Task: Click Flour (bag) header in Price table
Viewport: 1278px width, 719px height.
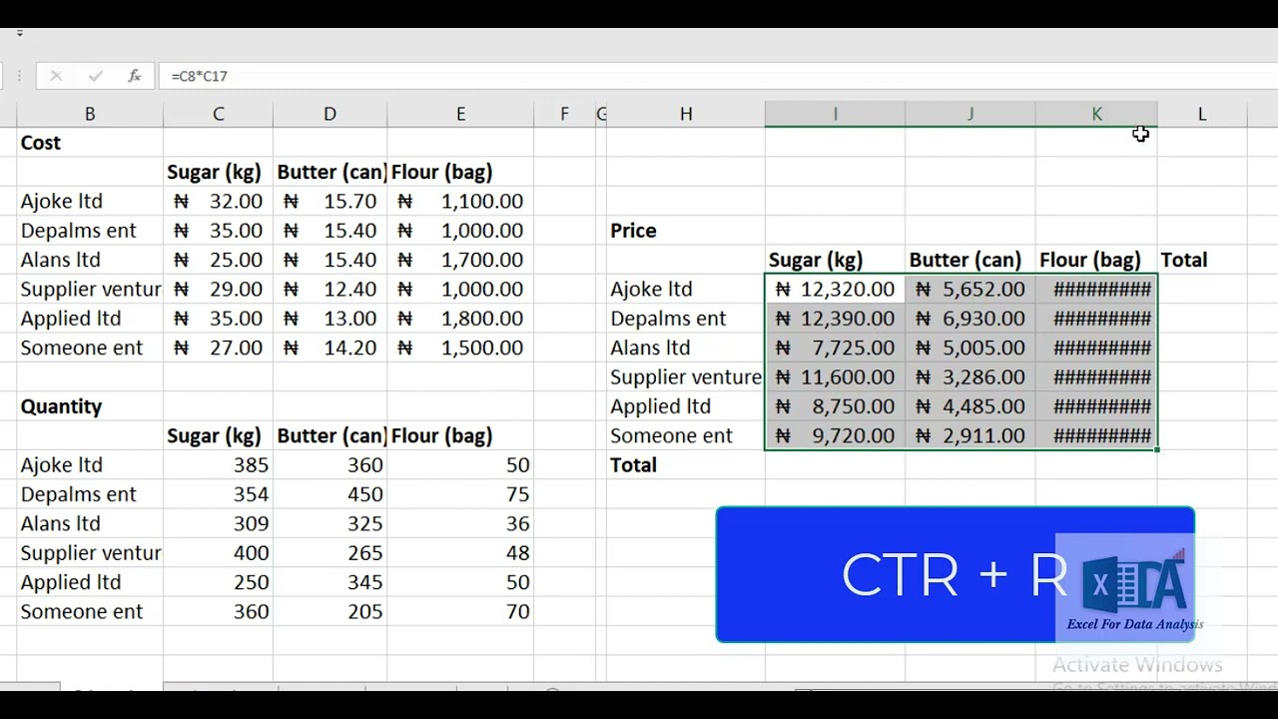Action: pos(1096,260)
